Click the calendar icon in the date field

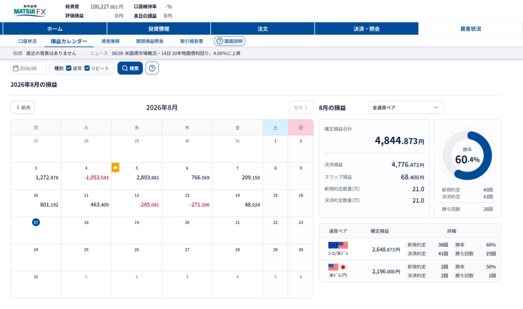pyautogui.click(x=15, y=68)
